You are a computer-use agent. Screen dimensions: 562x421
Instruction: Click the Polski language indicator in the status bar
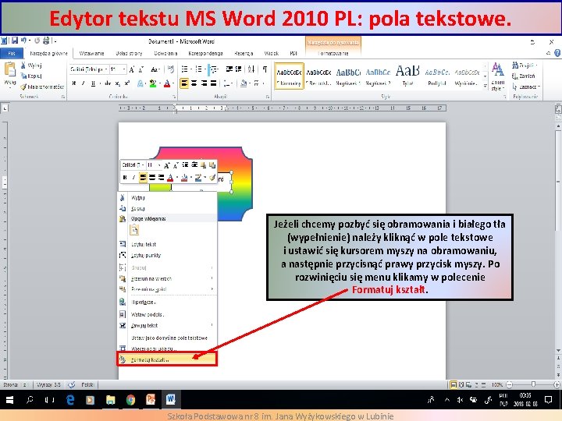pos(87,384)
